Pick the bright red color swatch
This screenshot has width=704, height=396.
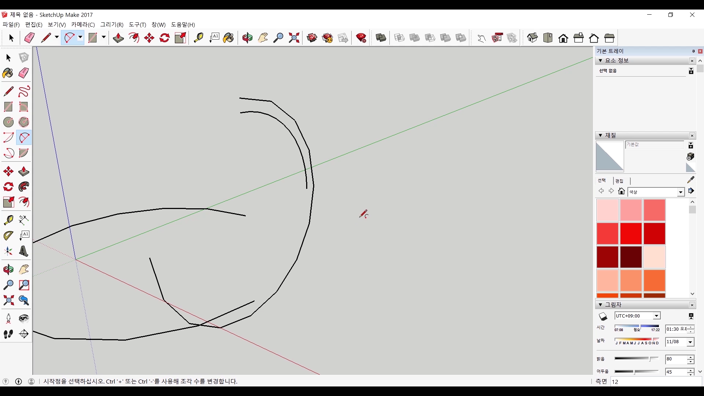tap(631, 233)
